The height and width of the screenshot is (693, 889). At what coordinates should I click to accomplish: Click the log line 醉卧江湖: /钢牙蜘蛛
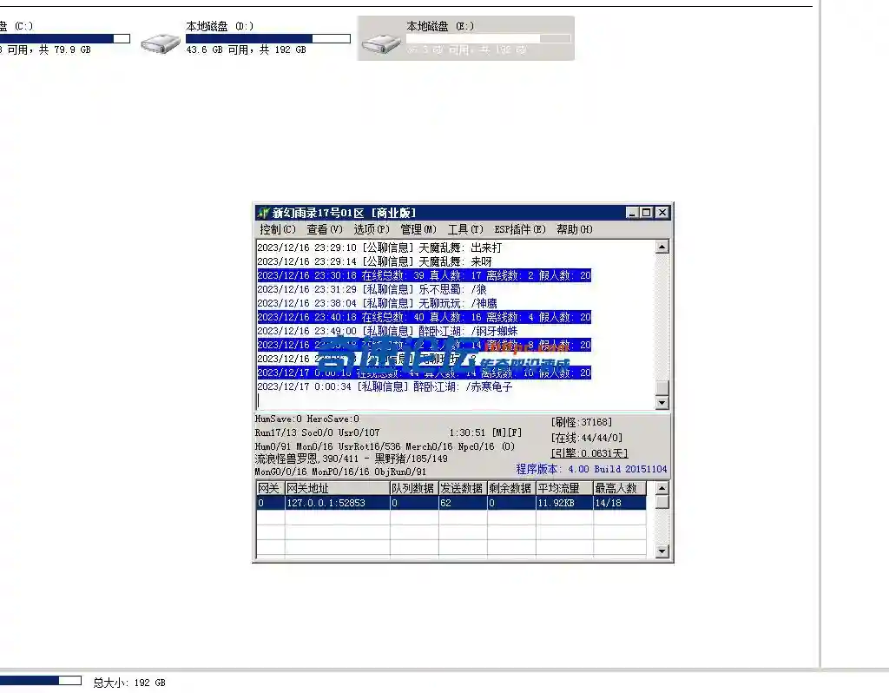tap(387, 331)
